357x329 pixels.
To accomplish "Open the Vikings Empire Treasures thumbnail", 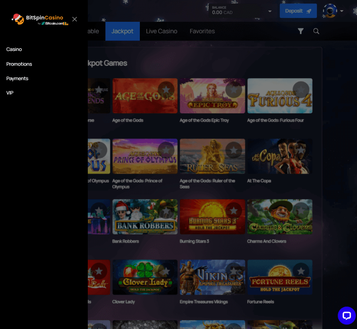I will [x=212, y=277].
